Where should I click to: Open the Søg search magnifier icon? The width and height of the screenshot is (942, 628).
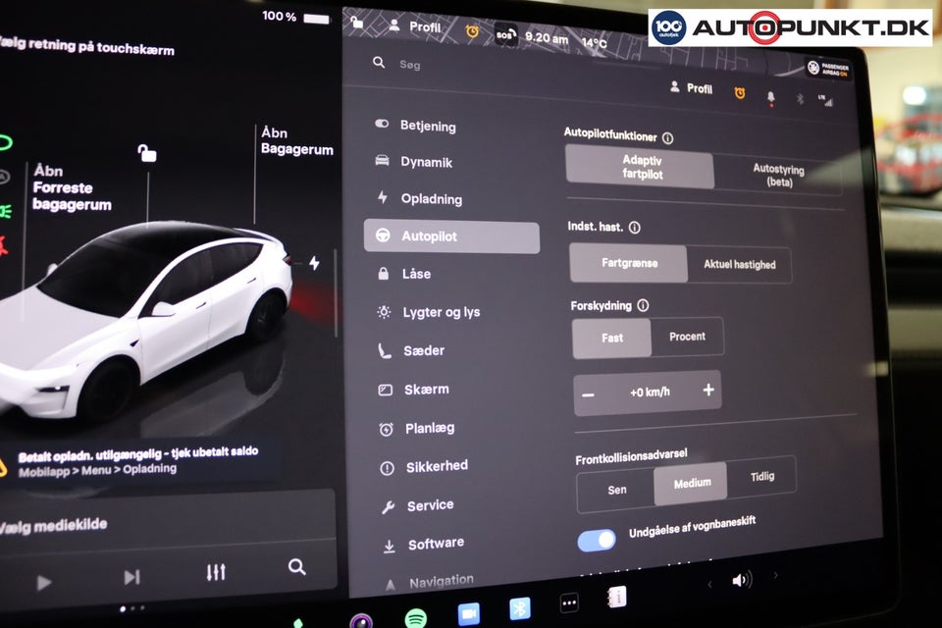click(377, 62)
